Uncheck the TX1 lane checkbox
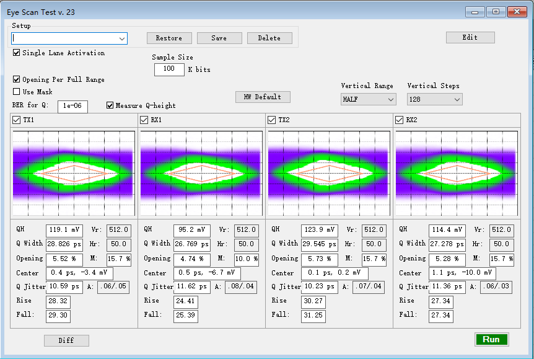 pos(16,120)
